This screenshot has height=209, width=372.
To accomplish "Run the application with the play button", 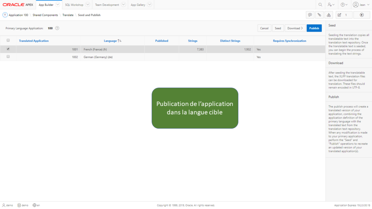I will pos(361,15).
